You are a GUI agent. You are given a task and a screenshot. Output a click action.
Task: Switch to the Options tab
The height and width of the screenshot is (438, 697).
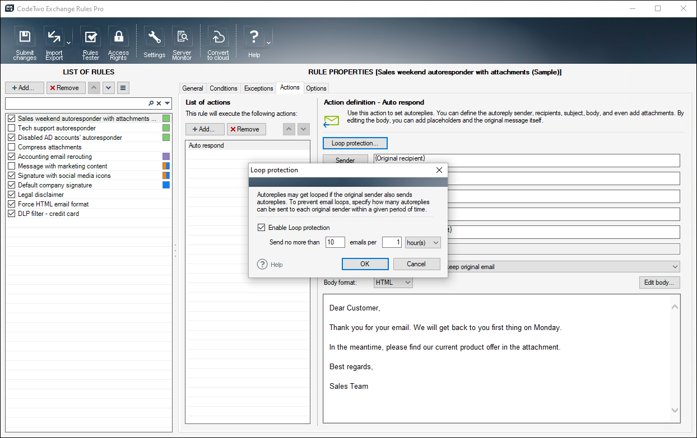point(317,88)
